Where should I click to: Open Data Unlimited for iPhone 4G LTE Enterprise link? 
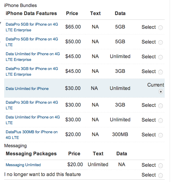pos(33,57)
